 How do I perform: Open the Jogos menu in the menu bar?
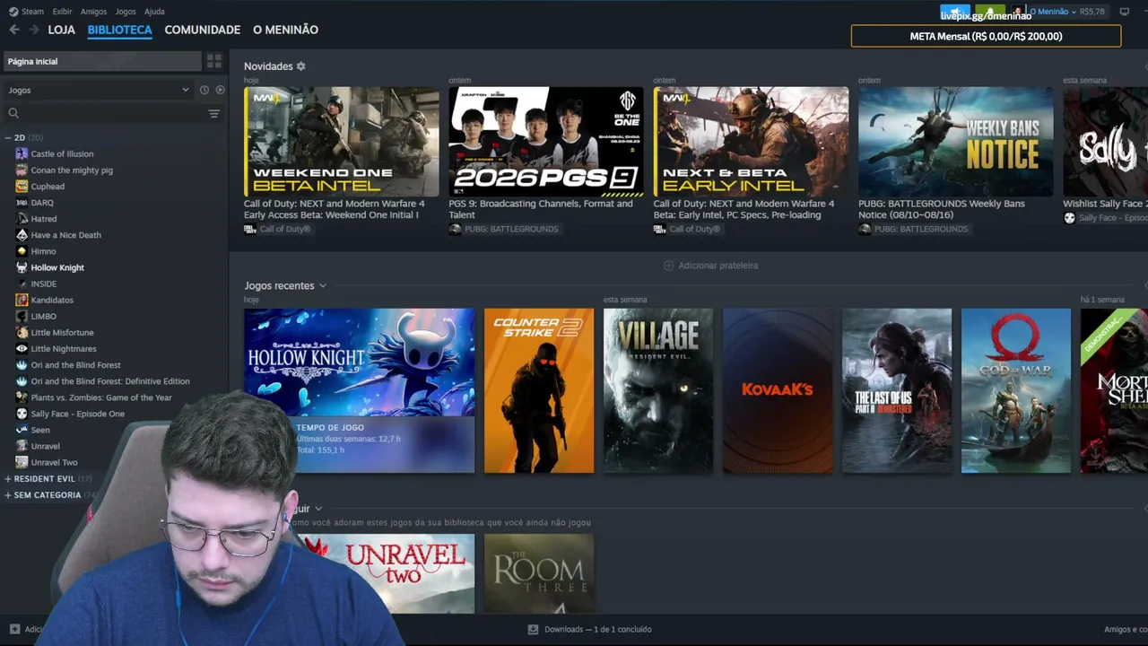pyautogui.click(x=126, y=12)
